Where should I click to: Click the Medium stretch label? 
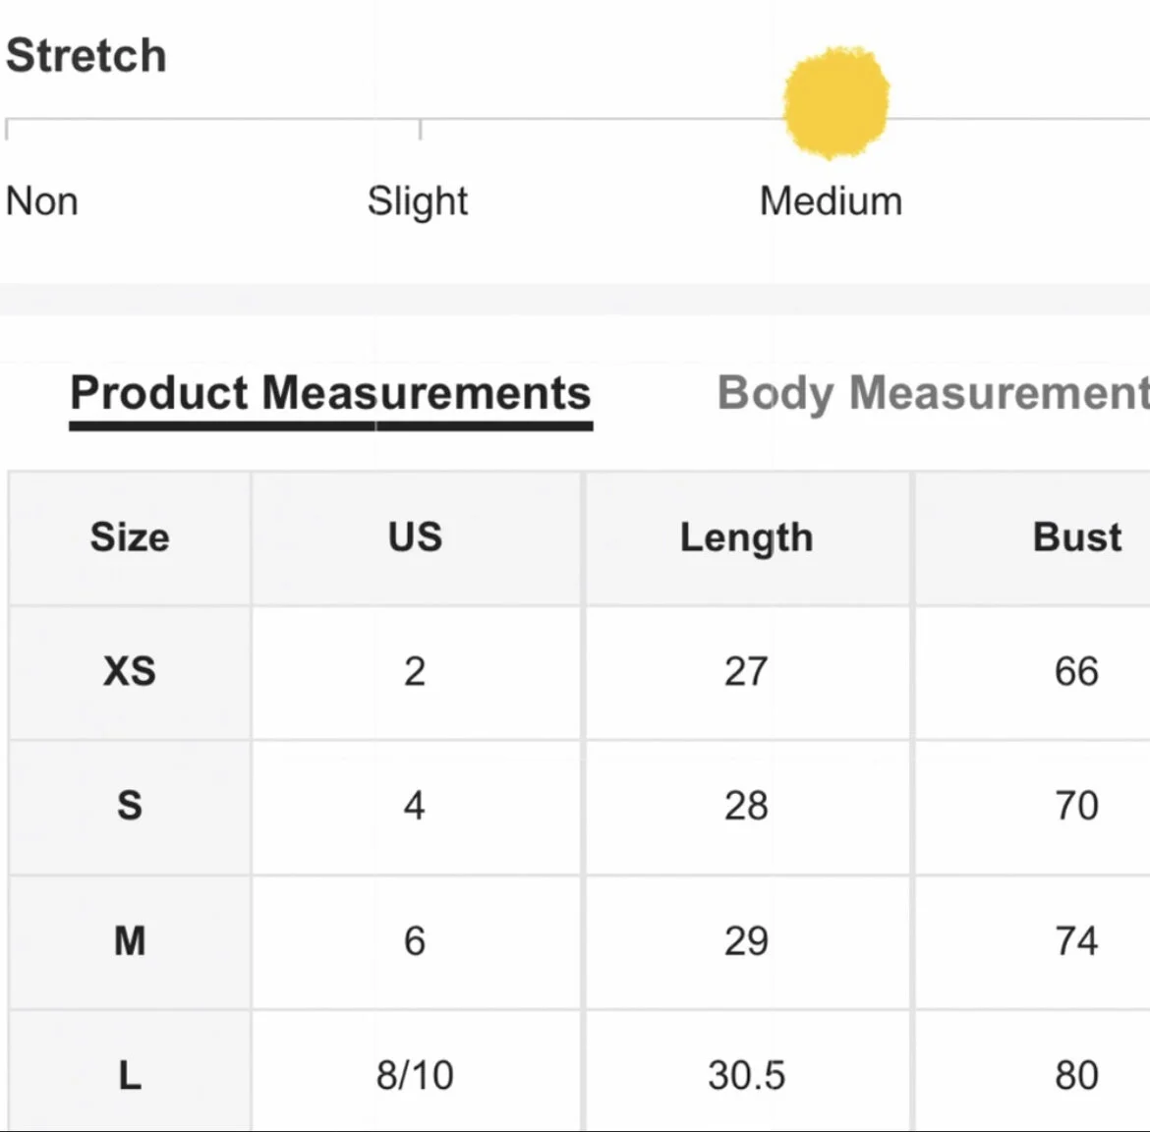(x=831, y=200)
